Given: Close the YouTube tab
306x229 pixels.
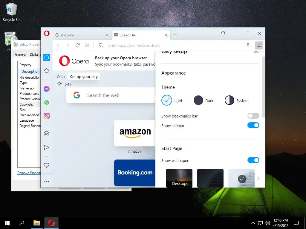Looking at the screenshot, I should point(107,35).
